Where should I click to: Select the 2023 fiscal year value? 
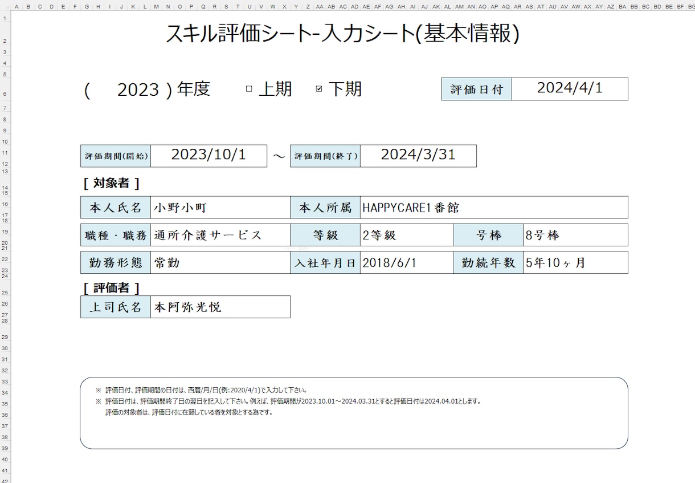[x=138, y=90]
